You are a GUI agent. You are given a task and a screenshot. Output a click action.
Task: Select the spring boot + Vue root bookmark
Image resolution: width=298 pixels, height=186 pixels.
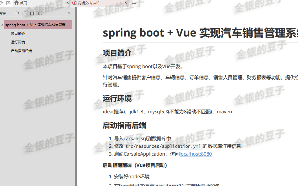(38, 25)
